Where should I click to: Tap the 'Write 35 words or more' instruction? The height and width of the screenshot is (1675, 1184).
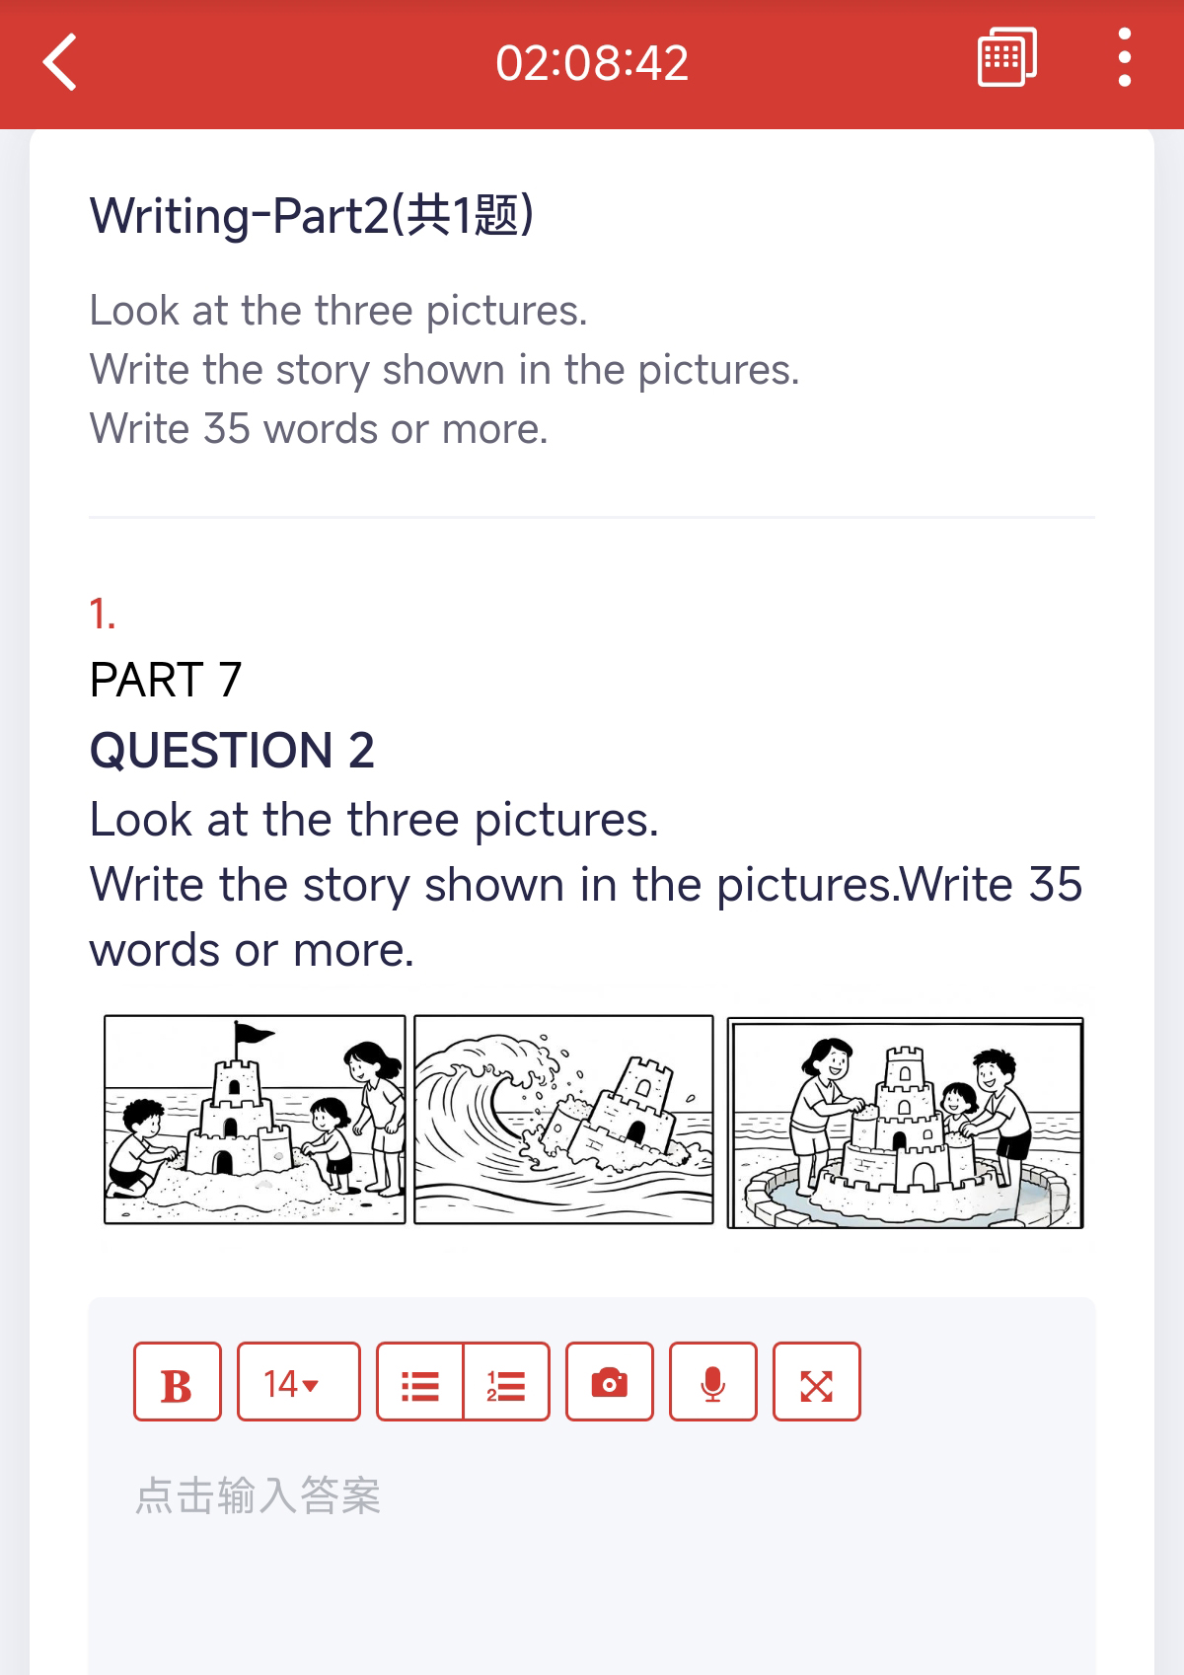click(319, 429)
